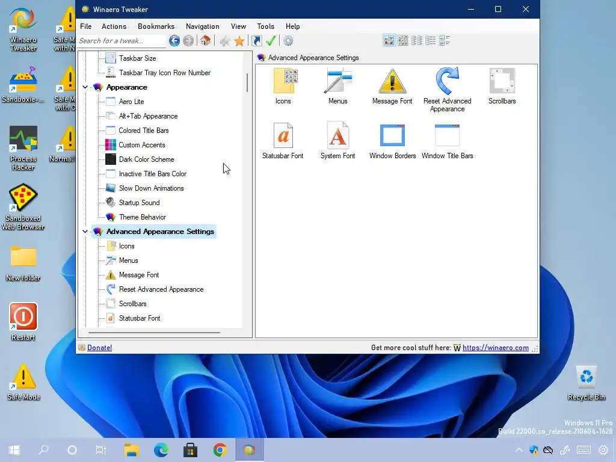616x462 pixels.
Task: Open the View menu
Action: point(238,26)
